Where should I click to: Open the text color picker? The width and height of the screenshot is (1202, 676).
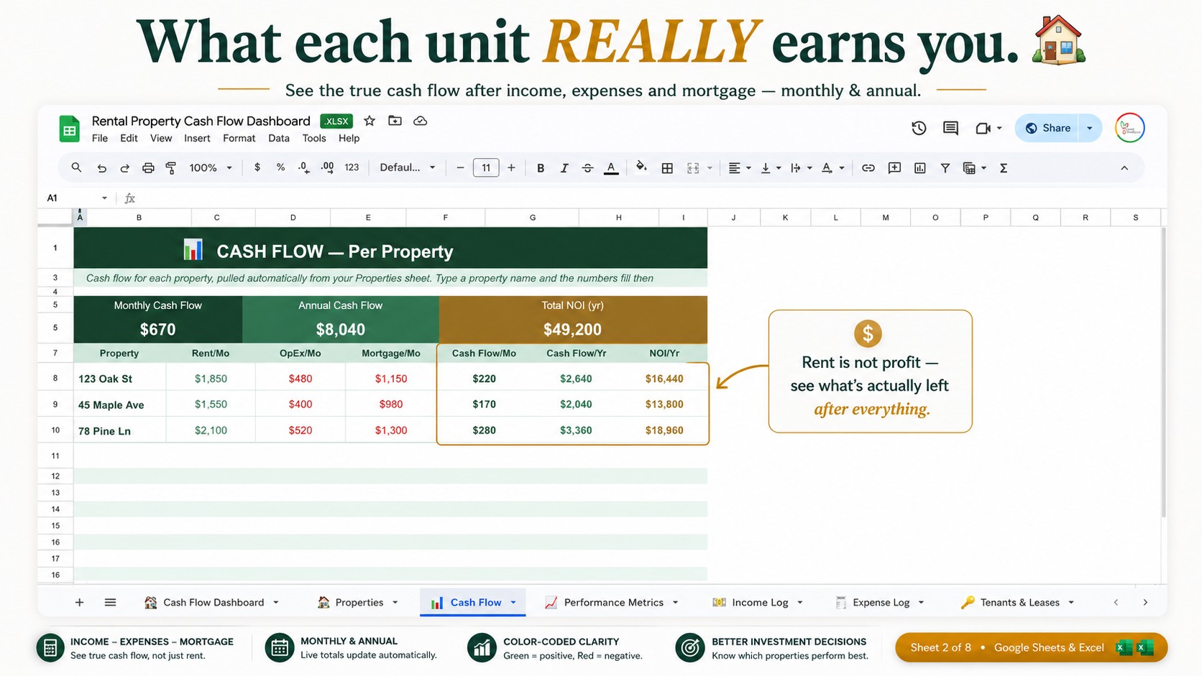coord(611,168)
